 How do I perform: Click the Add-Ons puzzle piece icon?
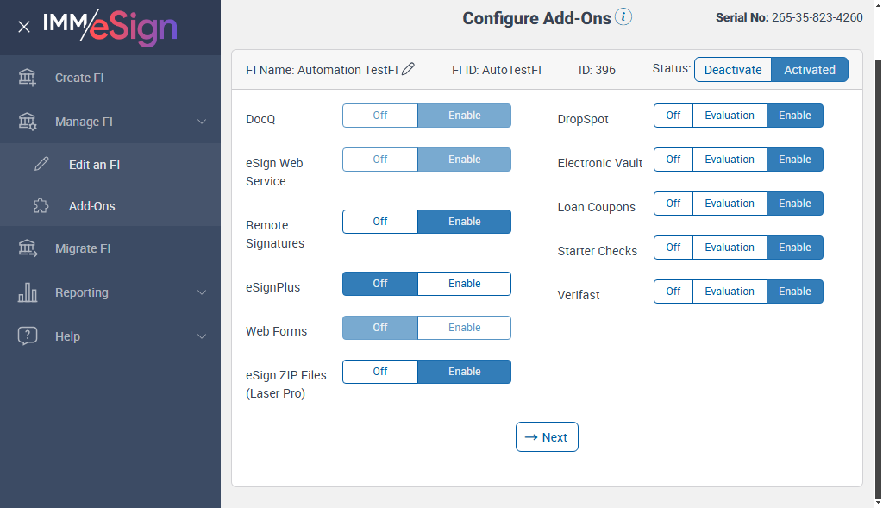pyautogui.click(x=41, y=206)
